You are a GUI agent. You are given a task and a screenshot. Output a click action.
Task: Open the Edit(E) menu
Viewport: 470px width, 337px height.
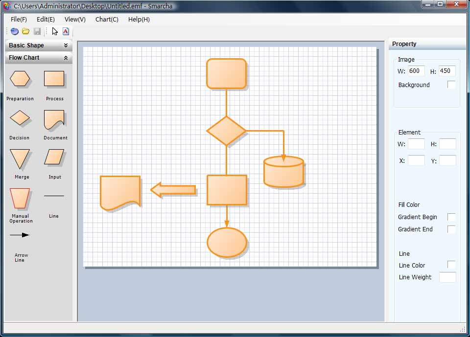click(46, 19)
